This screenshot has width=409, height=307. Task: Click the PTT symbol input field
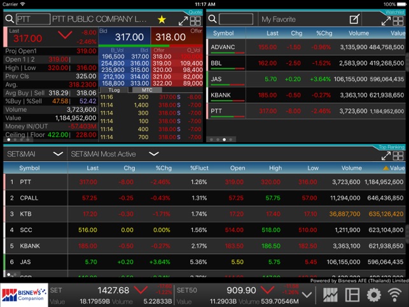coord(33,19)
